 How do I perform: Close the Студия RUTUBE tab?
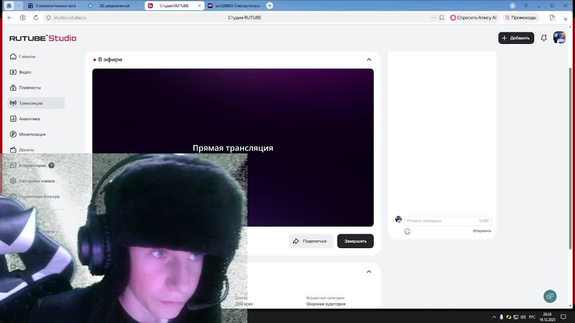pyautogui.click(x=199, y=6)
